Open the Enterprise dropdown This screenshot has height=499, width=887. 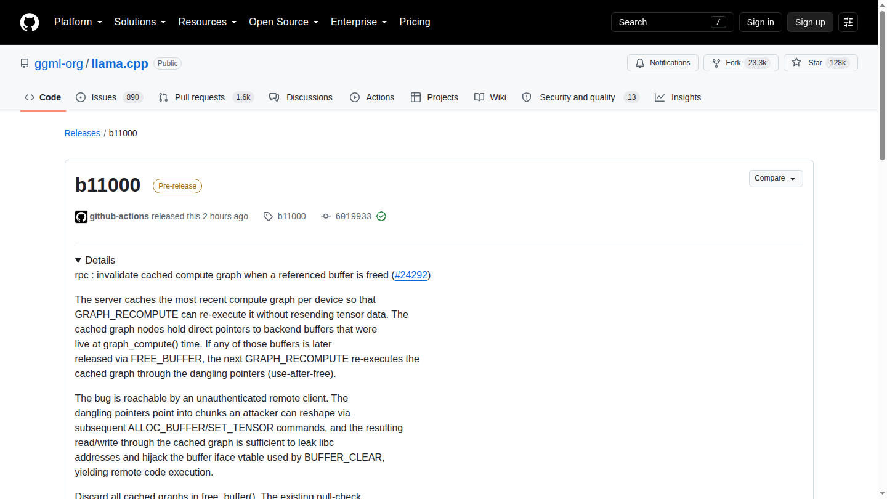point(358,22)
